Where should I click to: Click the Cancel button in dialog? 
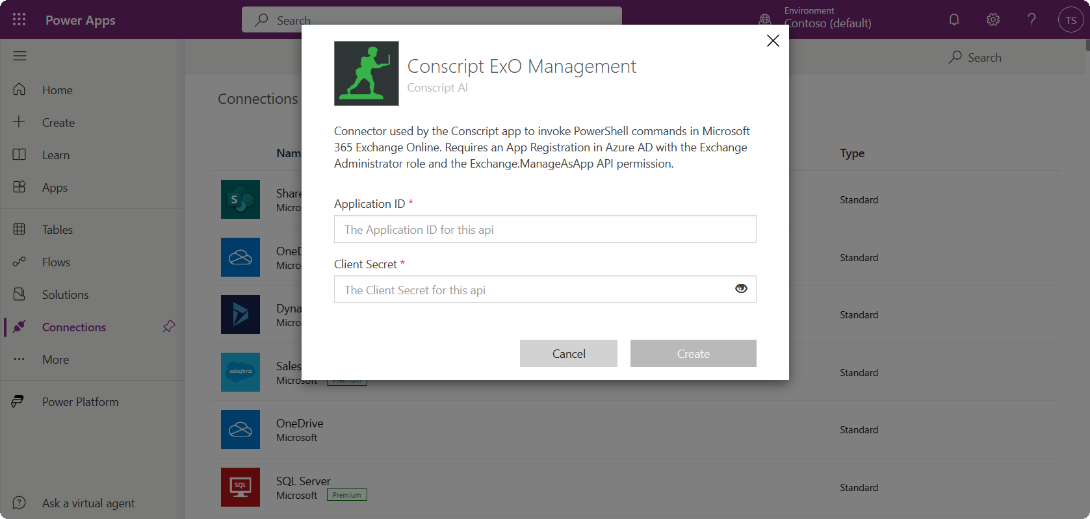tap(569, 353)
